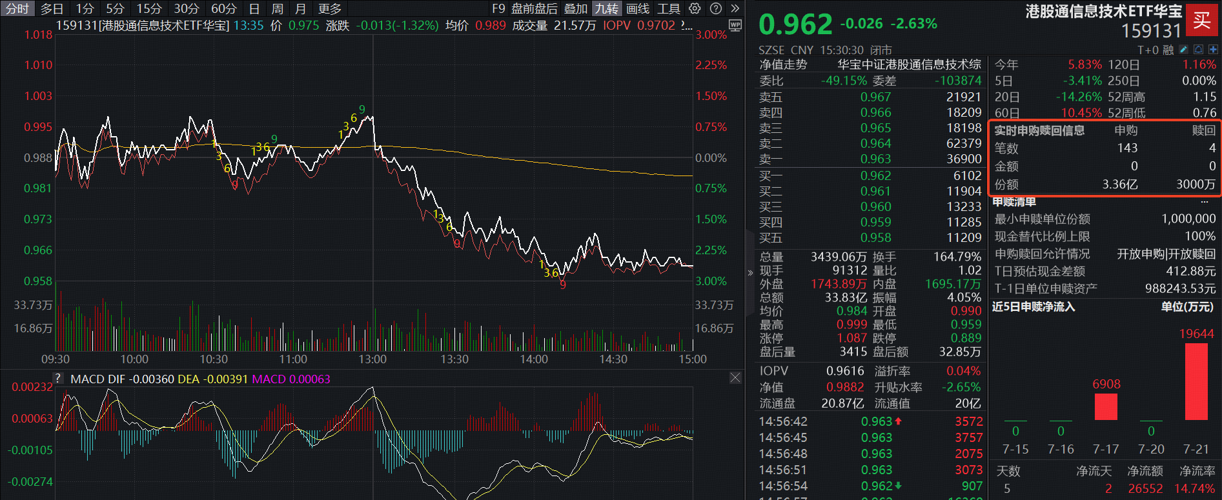This screenshot has height=500, width=1222.
Task: Toggle the 九转 indicator
Action: coord(607,8)
